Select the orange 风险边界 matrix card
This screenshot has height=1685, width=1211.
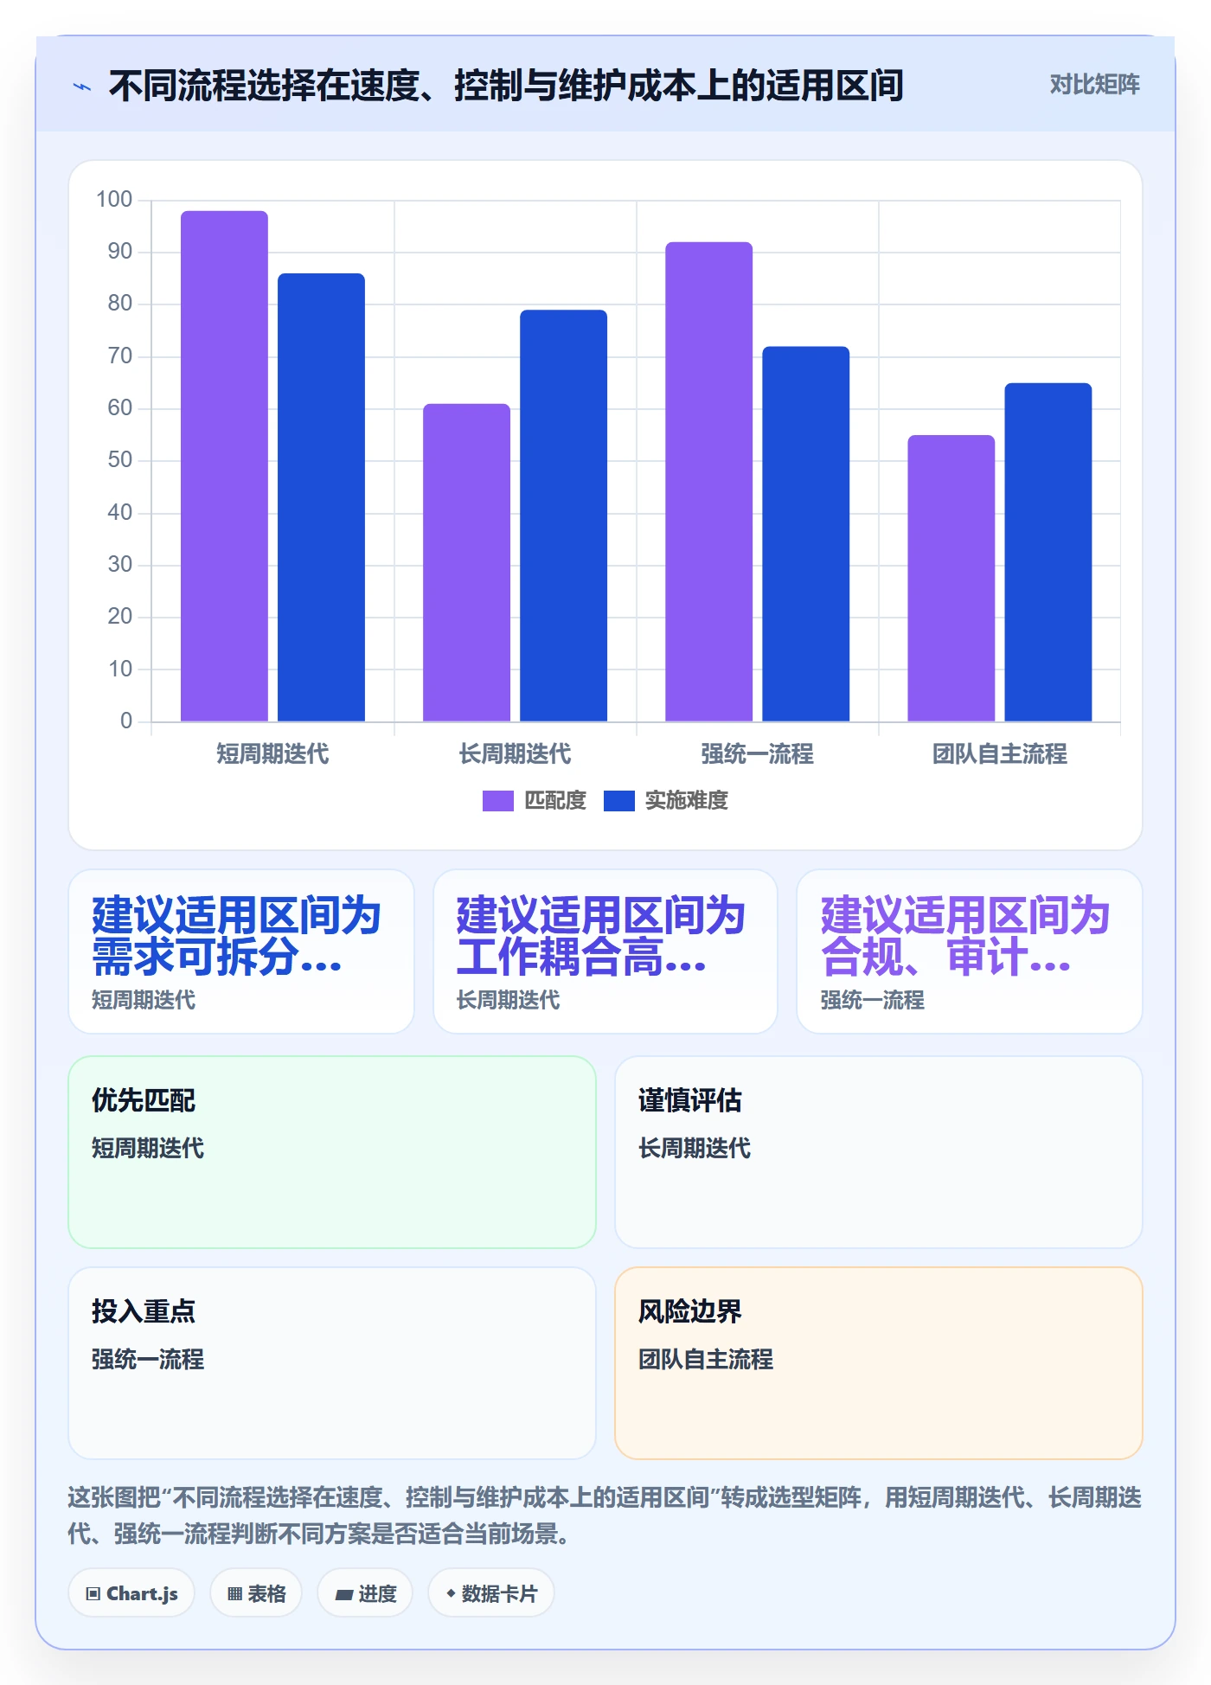(x=879, y=1363)
